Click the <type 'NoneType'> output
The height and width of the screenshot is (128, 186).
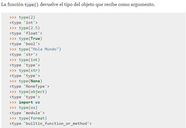point(29,87)
